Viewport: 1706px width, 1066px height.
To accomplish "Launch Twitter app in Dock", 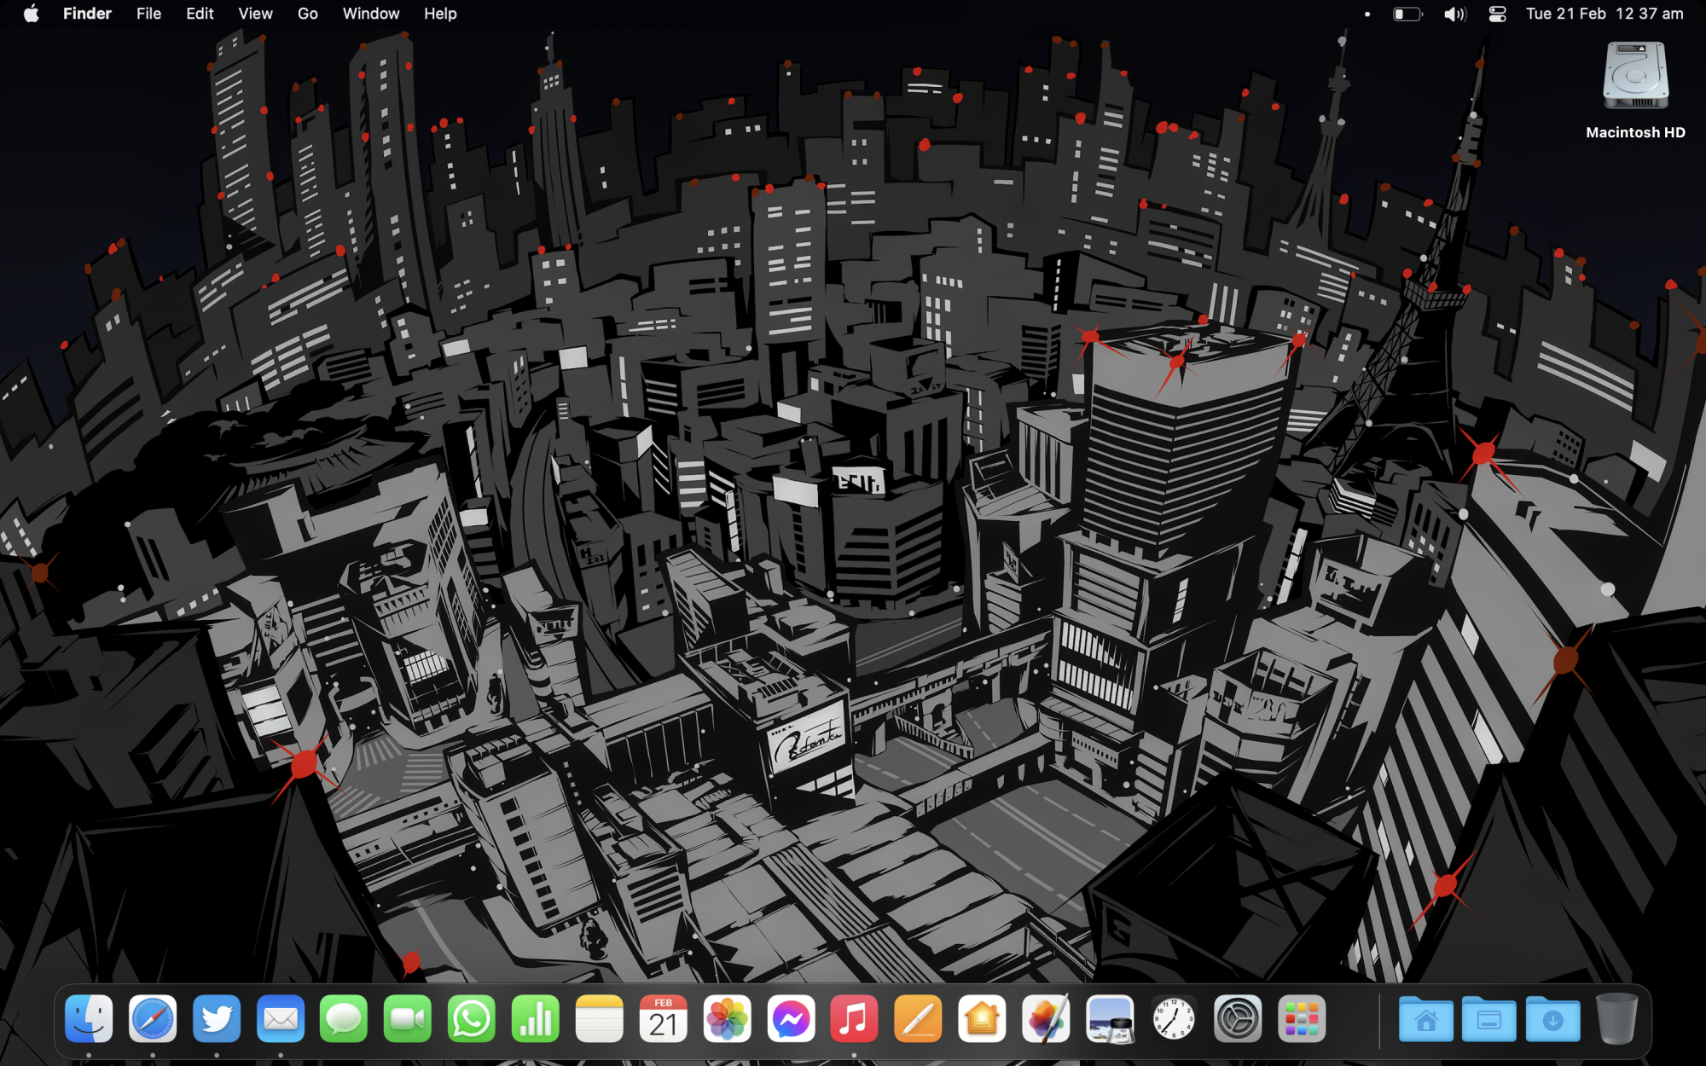I will (x=217, y=1019).
